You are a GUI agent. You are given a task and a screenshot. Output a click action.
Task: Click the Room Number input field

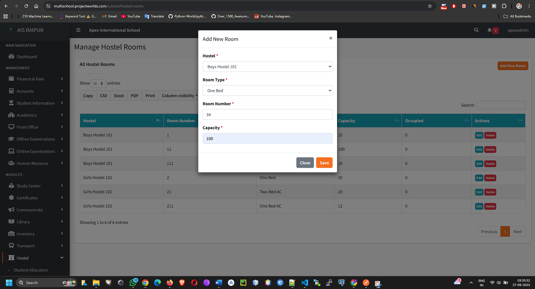click(x=267, y=115)
